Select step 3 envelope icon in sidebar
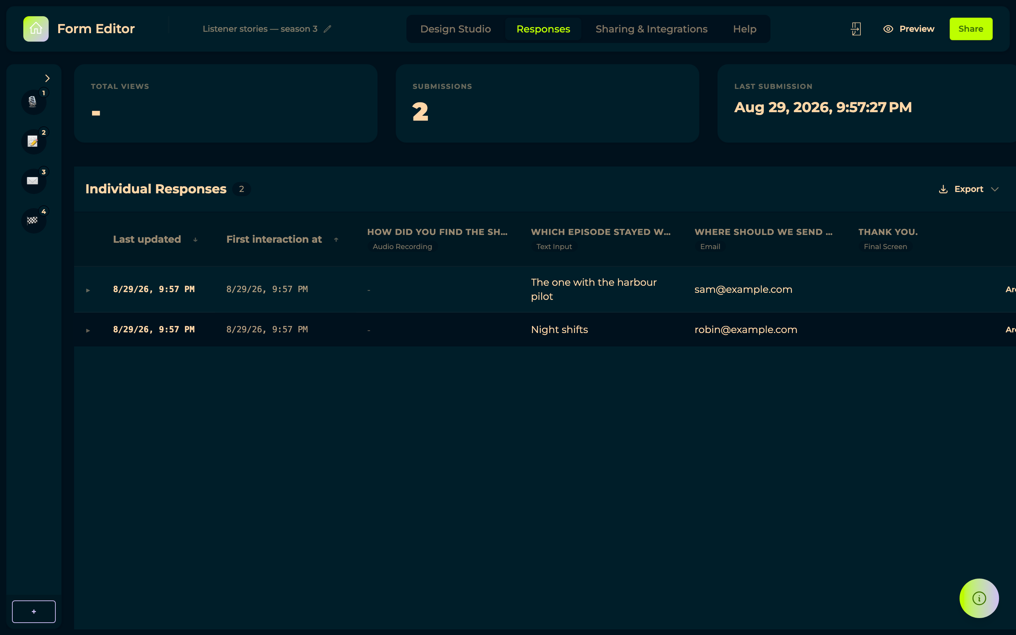 point(34,181)
